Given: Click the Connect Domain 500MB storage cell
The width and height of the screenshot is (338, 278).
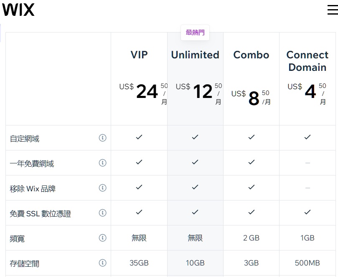Looking at the screenshot, I should (308, 263).
